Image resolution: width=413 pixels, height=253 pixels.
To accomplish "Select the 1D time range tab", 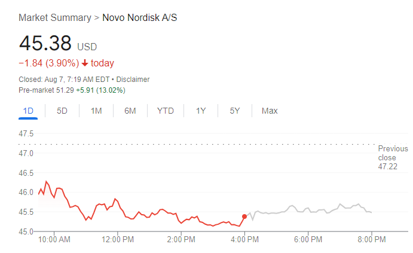I will [x=28, y=111].
